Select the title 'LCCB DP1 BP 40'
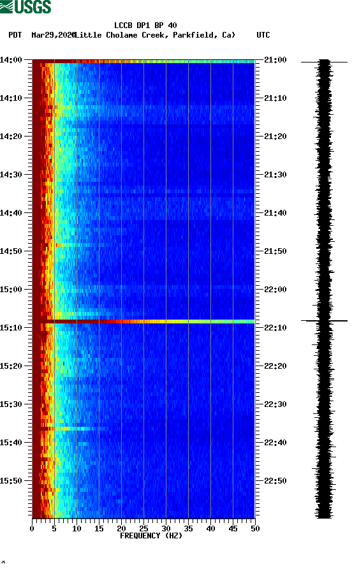Viewport: 352px width, 569px height. (145, 26)
